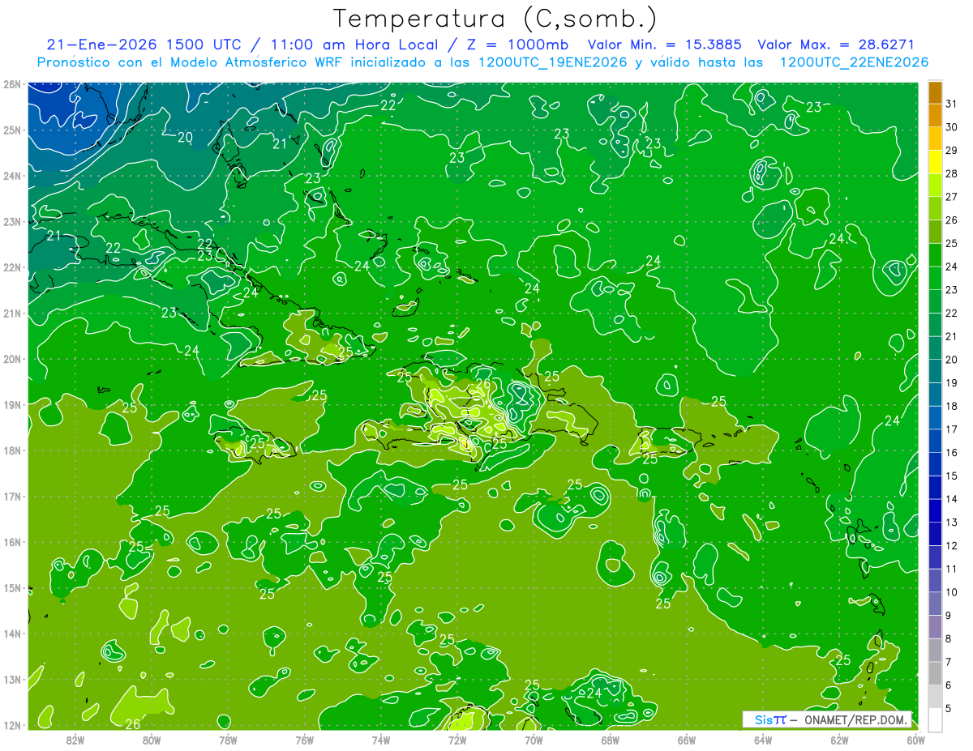The width and height of the screenshot is (973, 751).
Task: Click the "21N" latitude label
Action: click(x=11, y=313)
